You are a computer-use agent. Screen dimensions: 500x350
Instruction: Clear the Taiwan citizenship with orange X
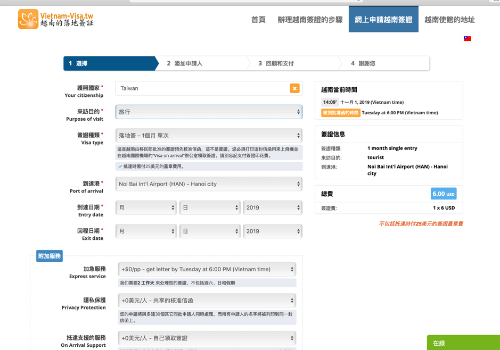[294, 88]
